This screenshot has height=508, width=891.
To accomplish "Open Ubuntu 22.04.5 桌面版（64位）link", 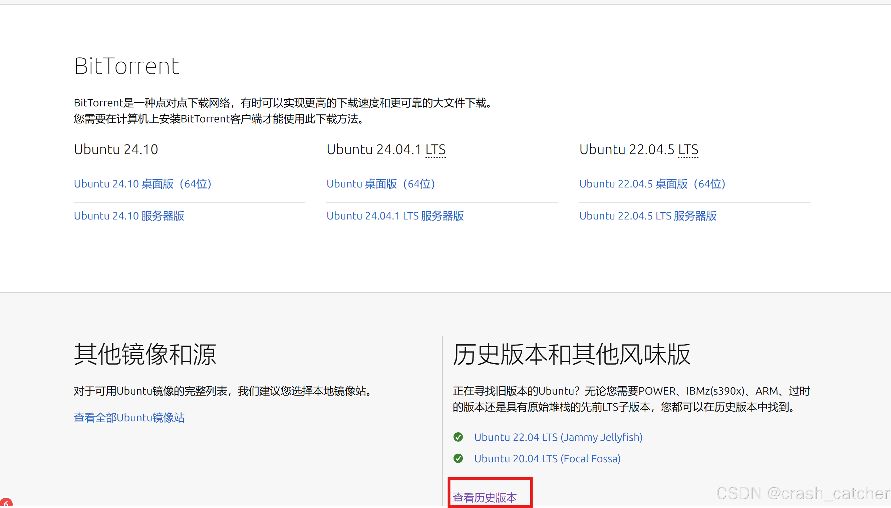I will point(653,184).
